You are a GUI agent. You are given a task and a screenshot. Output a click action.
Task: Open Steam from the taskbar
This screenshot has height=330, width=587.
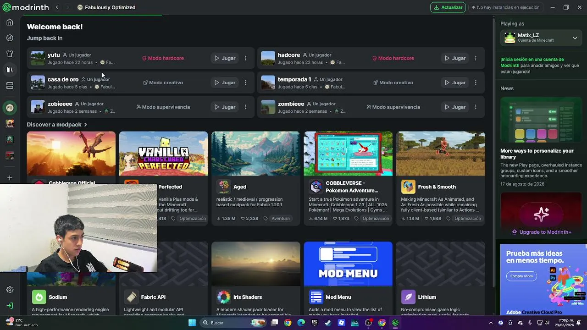click(328, 323)
